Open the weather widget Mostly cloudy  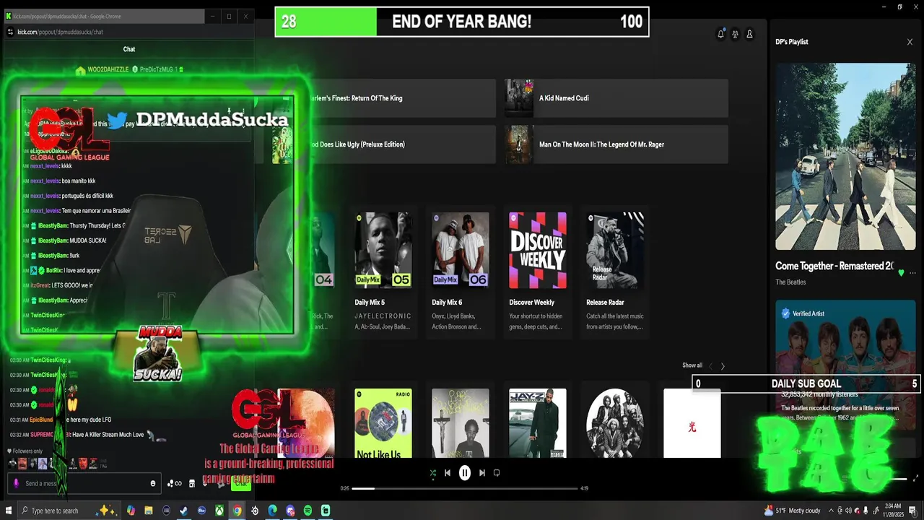[793, 511]
